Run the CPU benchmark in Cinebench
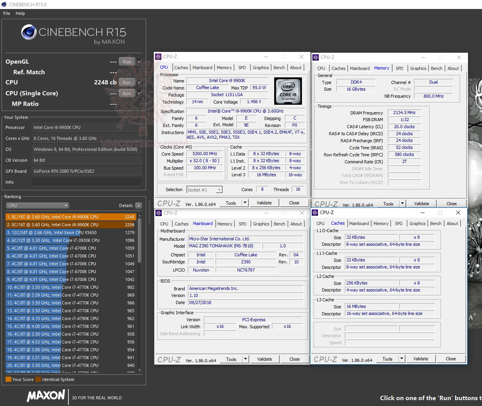Screen dimensions: 482x406 coord(127,82)
